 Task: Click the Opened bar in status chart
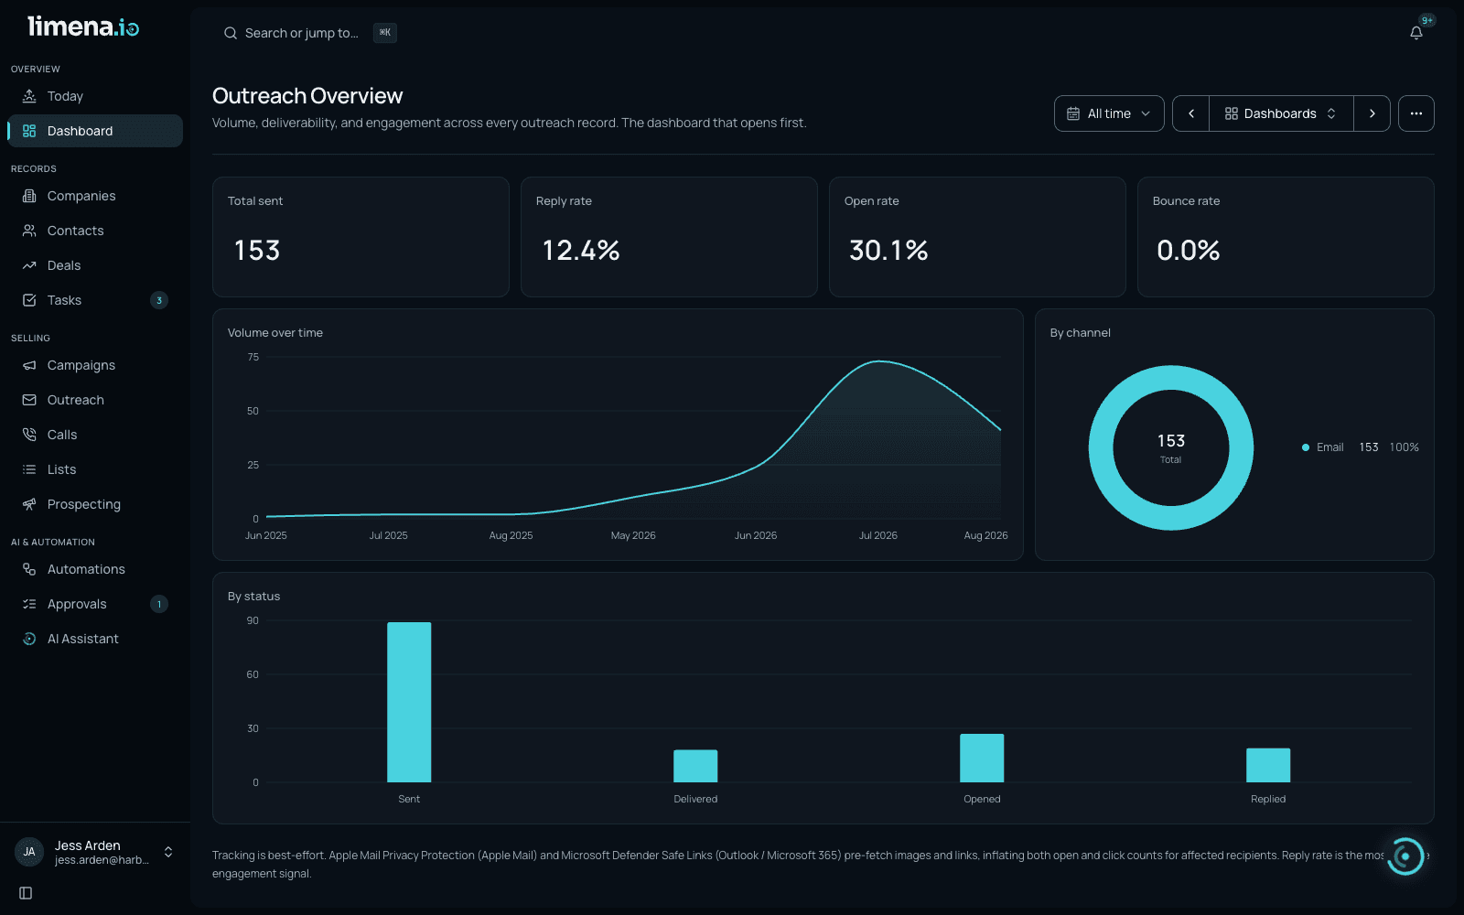[x=982, y=758]
